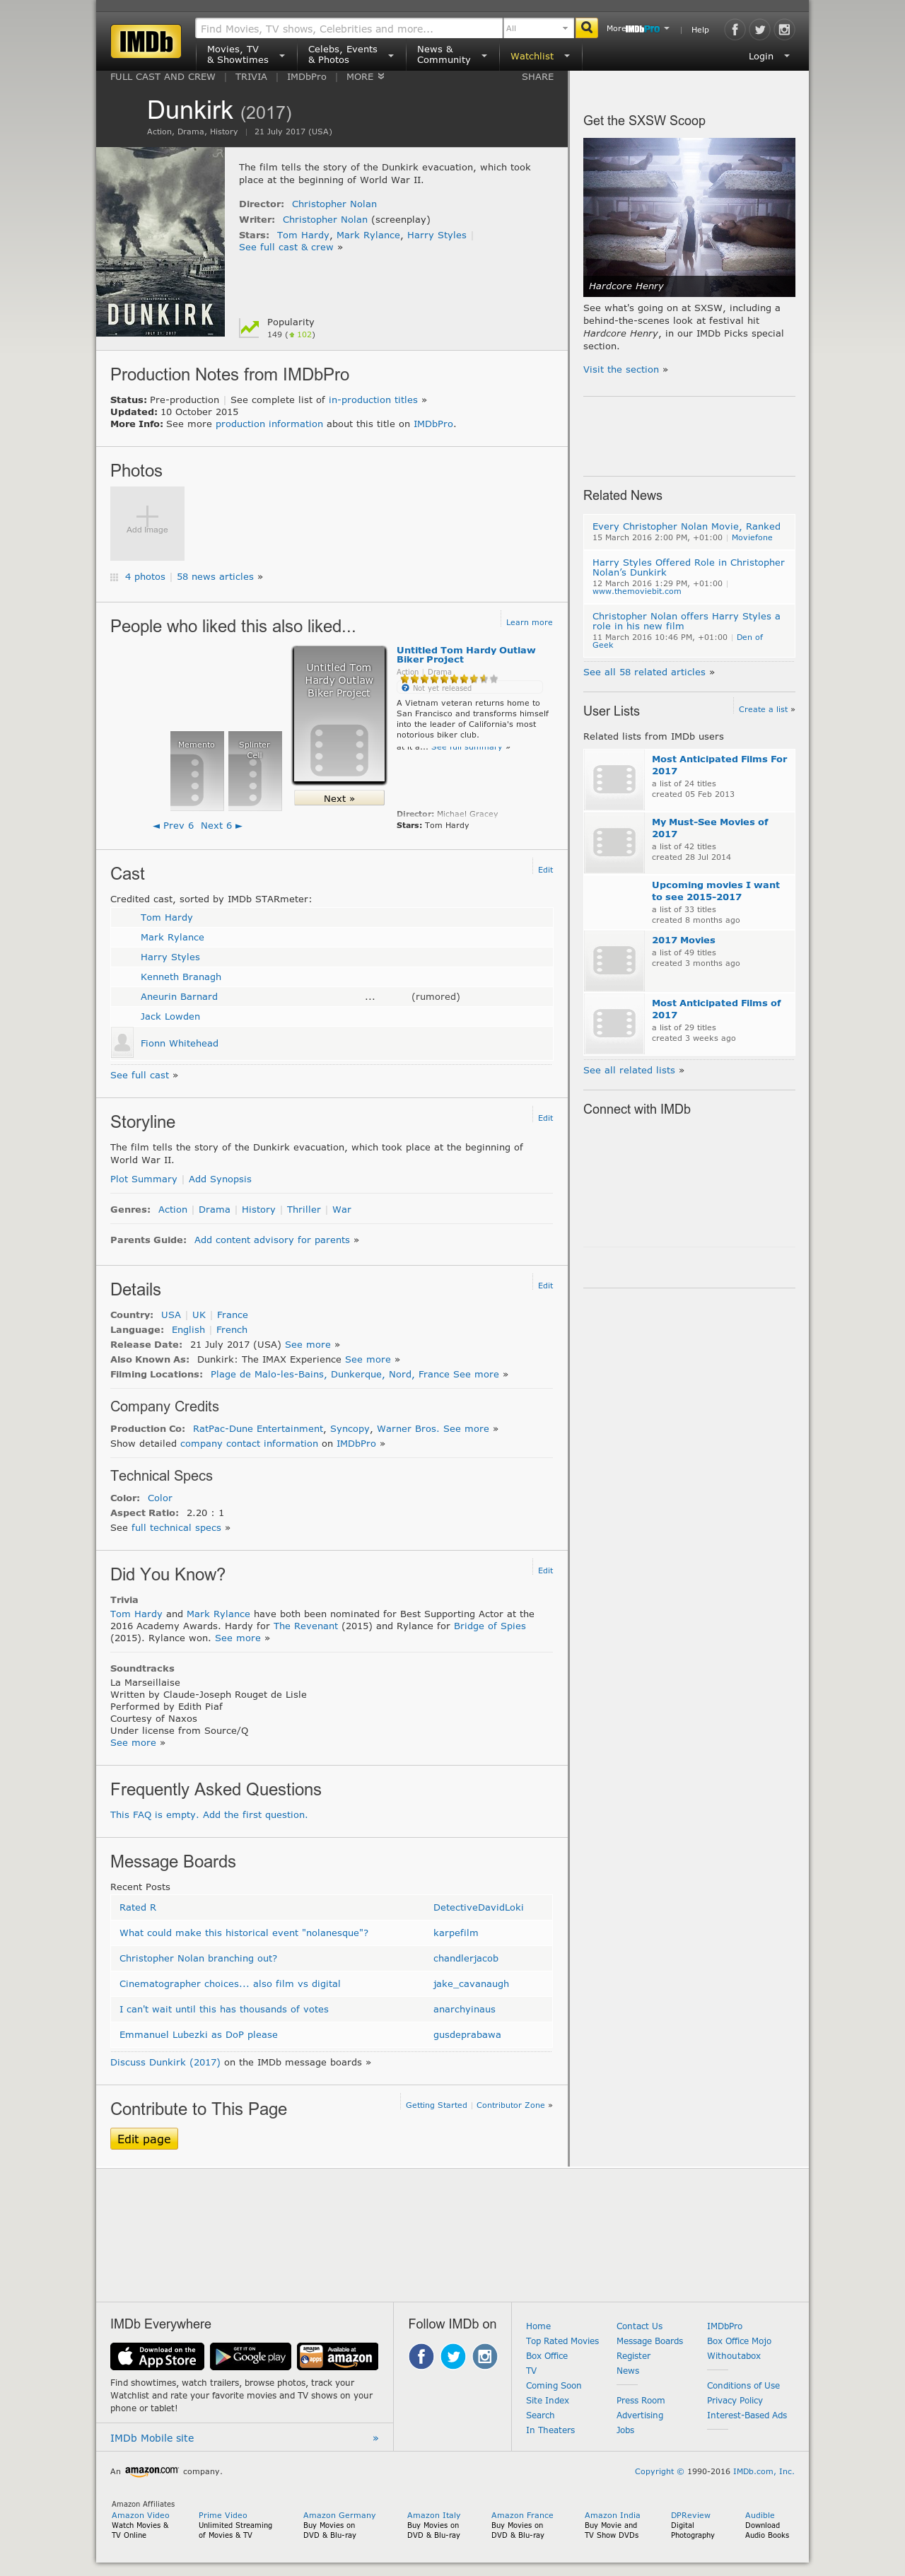Open the FULL CAST AND CREW tab
The width and height of the screenshot is (905, 2576).
(163, 77)
